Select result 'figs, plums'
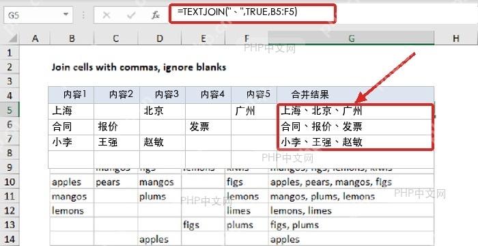478x246 pixels. click(x=351, y=225)
